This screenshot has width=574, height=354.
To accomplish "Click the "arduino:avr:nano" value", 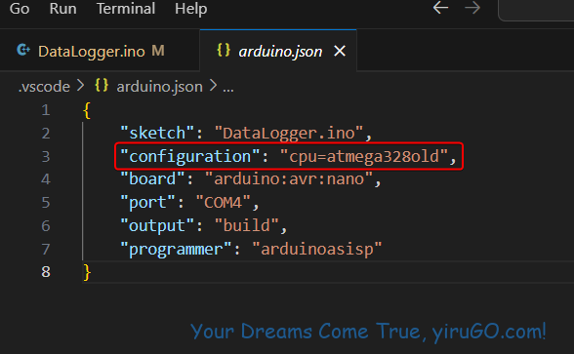I will 289,179.
